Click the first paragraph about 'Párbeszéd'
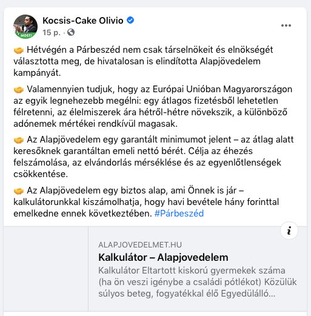Viewport: 311px width, 316px height. tap(143, 61)
